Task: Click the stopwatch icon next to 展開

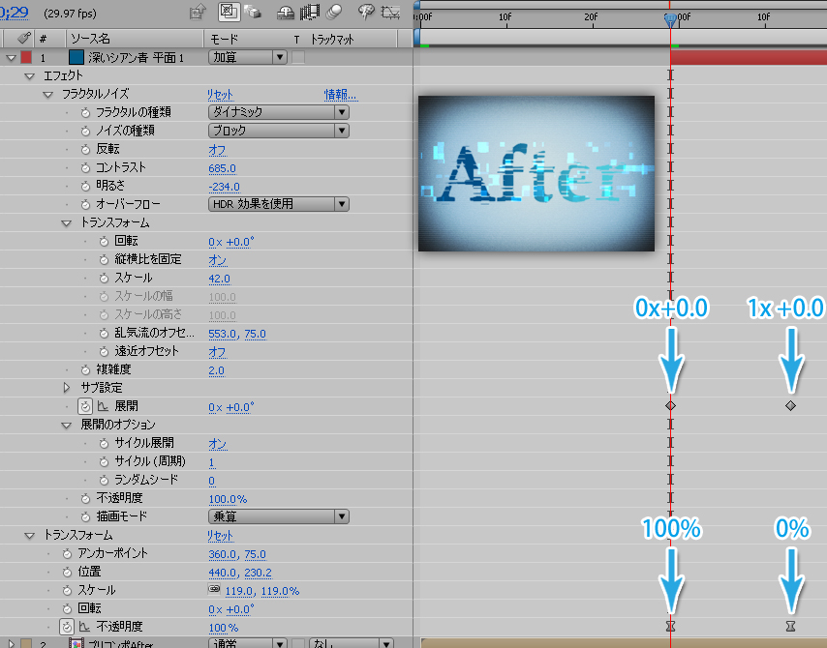Action: click(x=85, y=406)
